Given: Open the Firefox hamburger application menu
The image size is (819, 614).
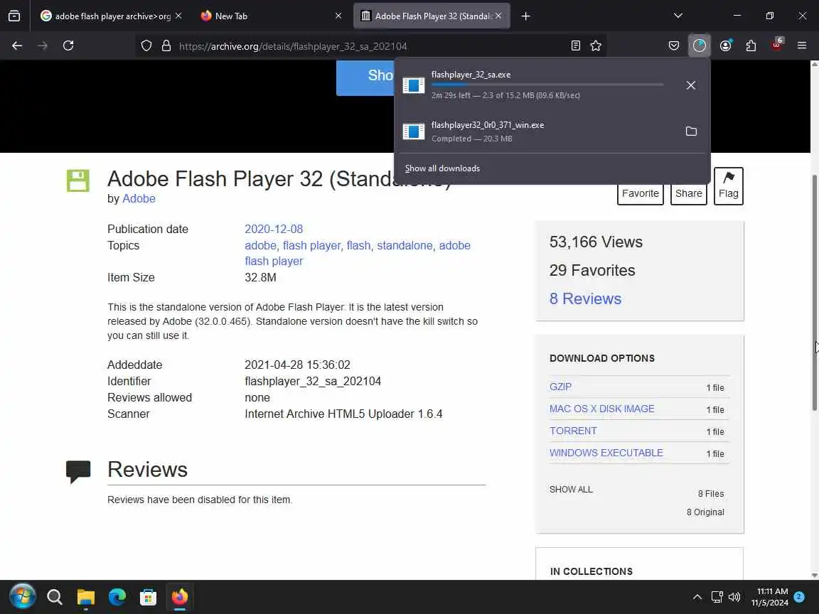Looking at the screenshot, I should point(802,46).
